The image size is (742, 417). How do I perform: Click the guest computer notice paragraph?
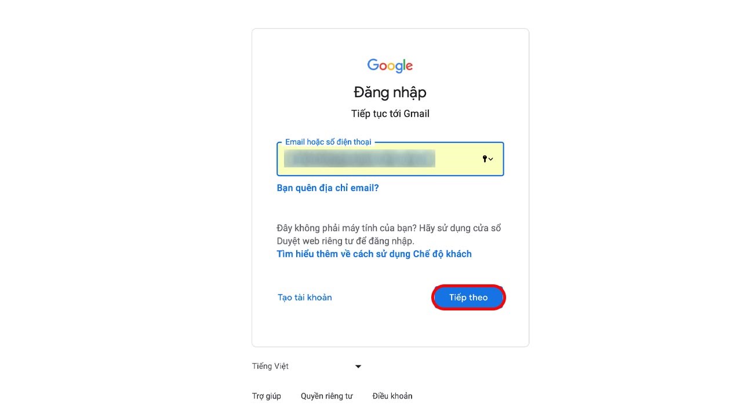pyautogui.click(x=389, y=234)
